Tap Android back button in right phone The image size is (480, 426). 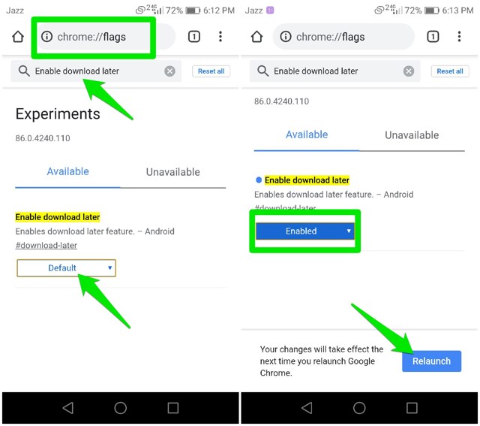[307, 408]
